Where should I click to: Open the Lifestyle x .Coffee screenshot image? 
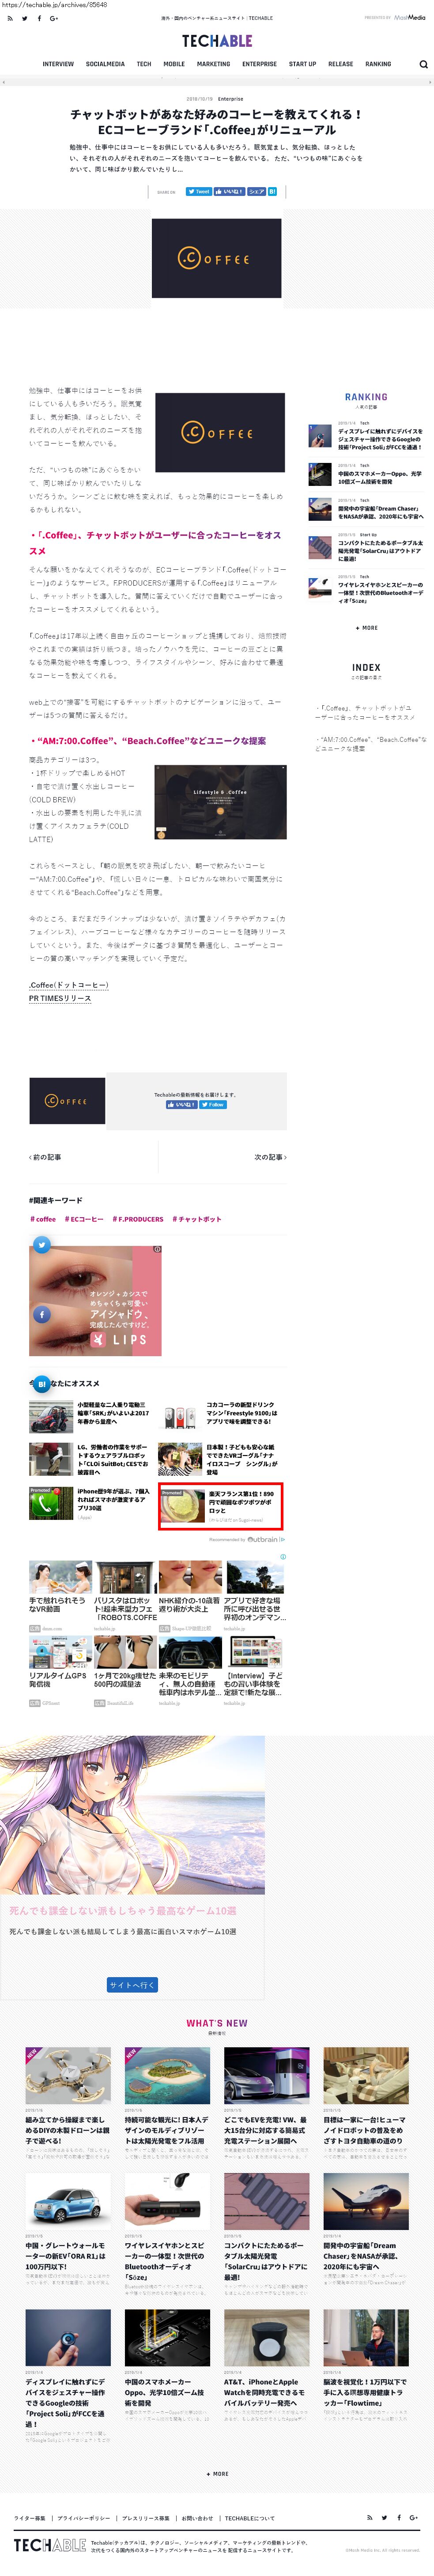[220, 802]
